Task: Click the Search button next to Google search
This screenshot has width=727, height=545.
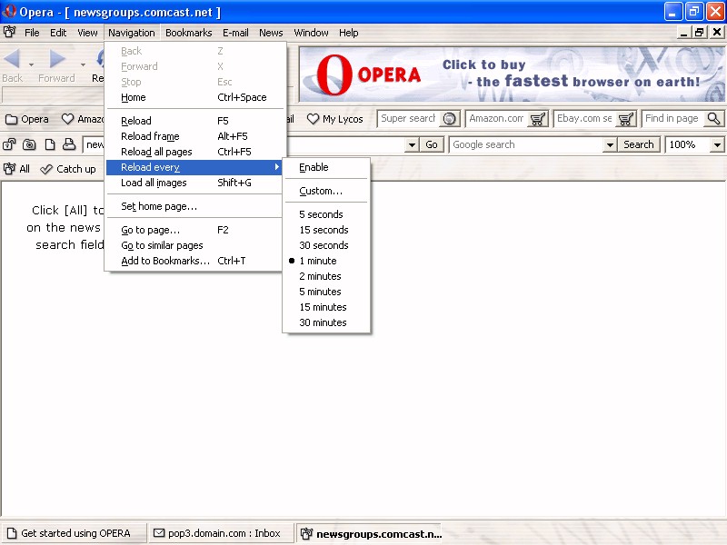Action: (x=638, y=144)
